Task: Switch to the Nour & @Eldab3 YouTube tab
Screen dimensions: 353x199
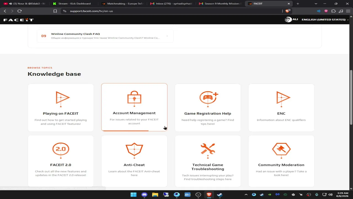Action: [x=25, y=4]
